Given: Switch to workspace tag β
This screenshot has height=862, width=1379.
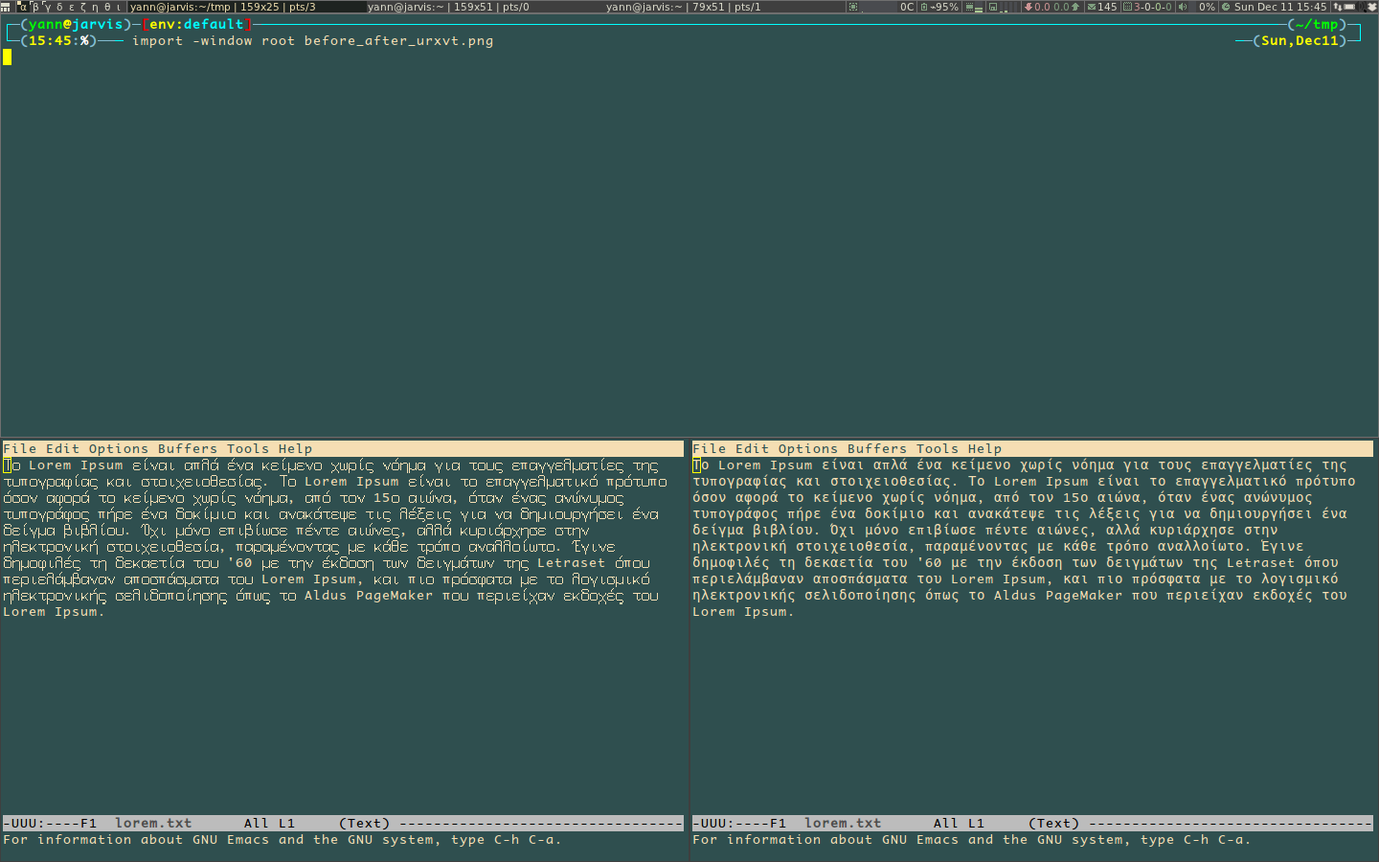Looking at the screenshot, I should point(35,7).
